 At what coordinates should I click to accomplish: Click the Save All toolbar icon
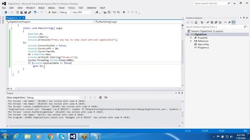click(30, 12)
